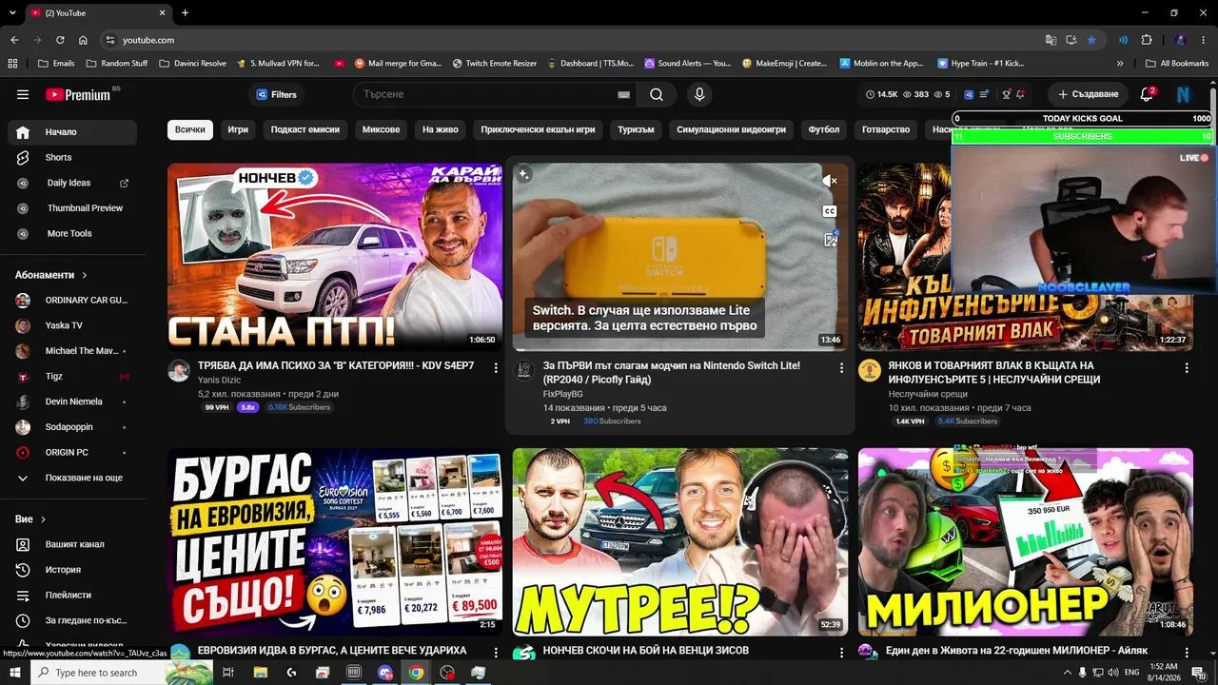Go to the YouTube Premium logo home
This screenshot has width=1218, height=685.
coord(78,94)
